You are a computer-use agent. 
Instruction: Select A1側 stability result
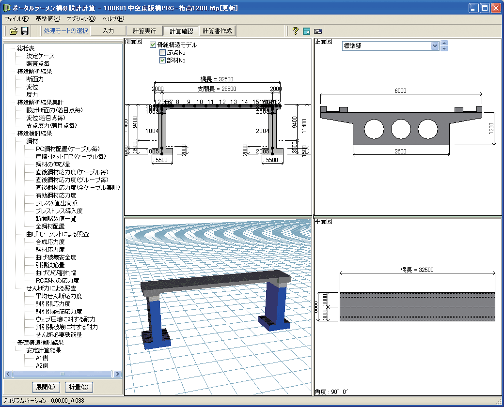click(x=42, y=358)
